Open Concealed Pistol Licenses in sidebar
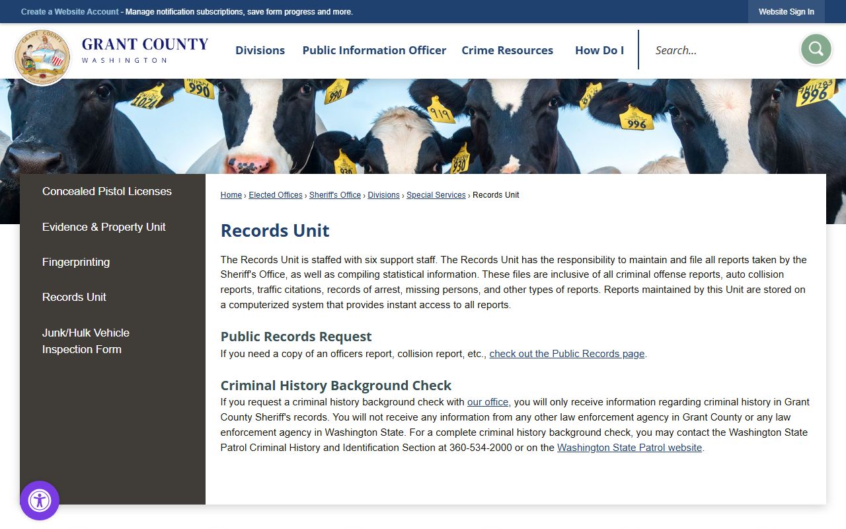Viewport: 846px width, 529px height. [x=107, y=191]
